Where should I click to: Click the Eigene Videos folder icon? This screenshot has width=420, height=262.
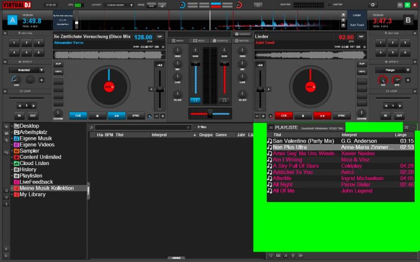point(17,145)
